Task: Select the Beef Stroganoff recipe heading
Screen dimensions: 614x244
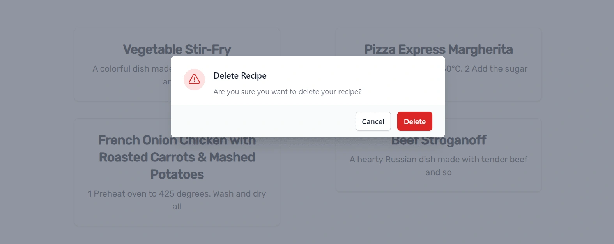Action: click(x=439, y=141)
